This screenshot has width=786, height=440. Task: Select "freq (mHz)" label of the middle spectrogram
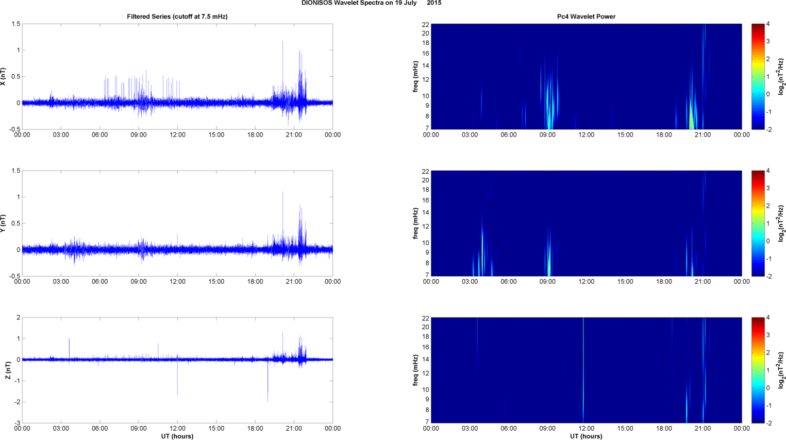click(x=416, y=224)
